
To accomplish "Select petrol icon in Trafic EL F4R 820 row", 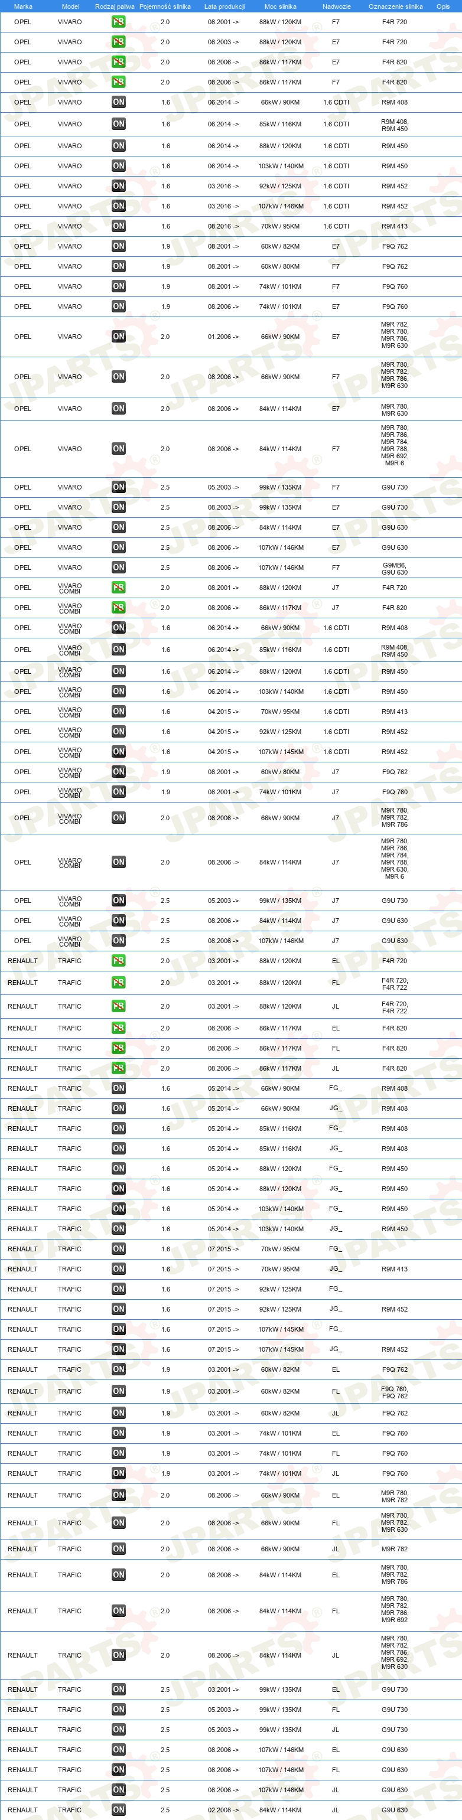I will coord(119,1028).
